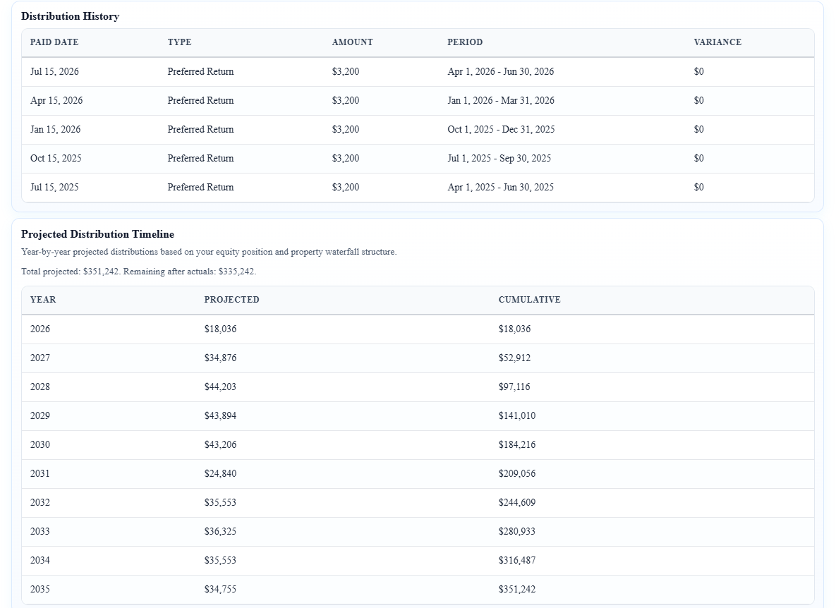This screenshot has width=836, height=608.
Task: Select the 2028 year row
Action: [x=418, y=387]
